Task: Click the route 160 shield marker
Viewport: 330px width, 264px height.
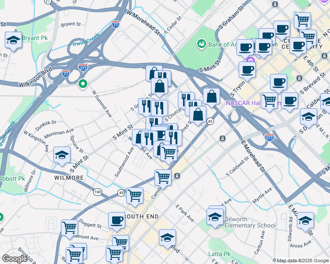Action: pos(97,192)
